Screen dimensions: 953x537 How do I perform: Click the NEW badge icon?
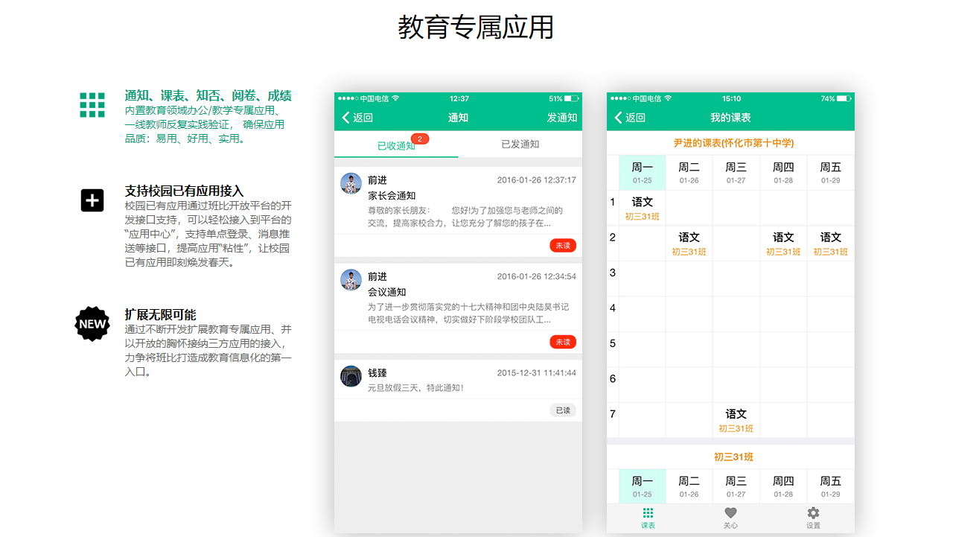coord(92,324)
